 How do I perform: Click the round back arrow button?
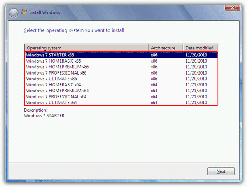coord(14,13)
